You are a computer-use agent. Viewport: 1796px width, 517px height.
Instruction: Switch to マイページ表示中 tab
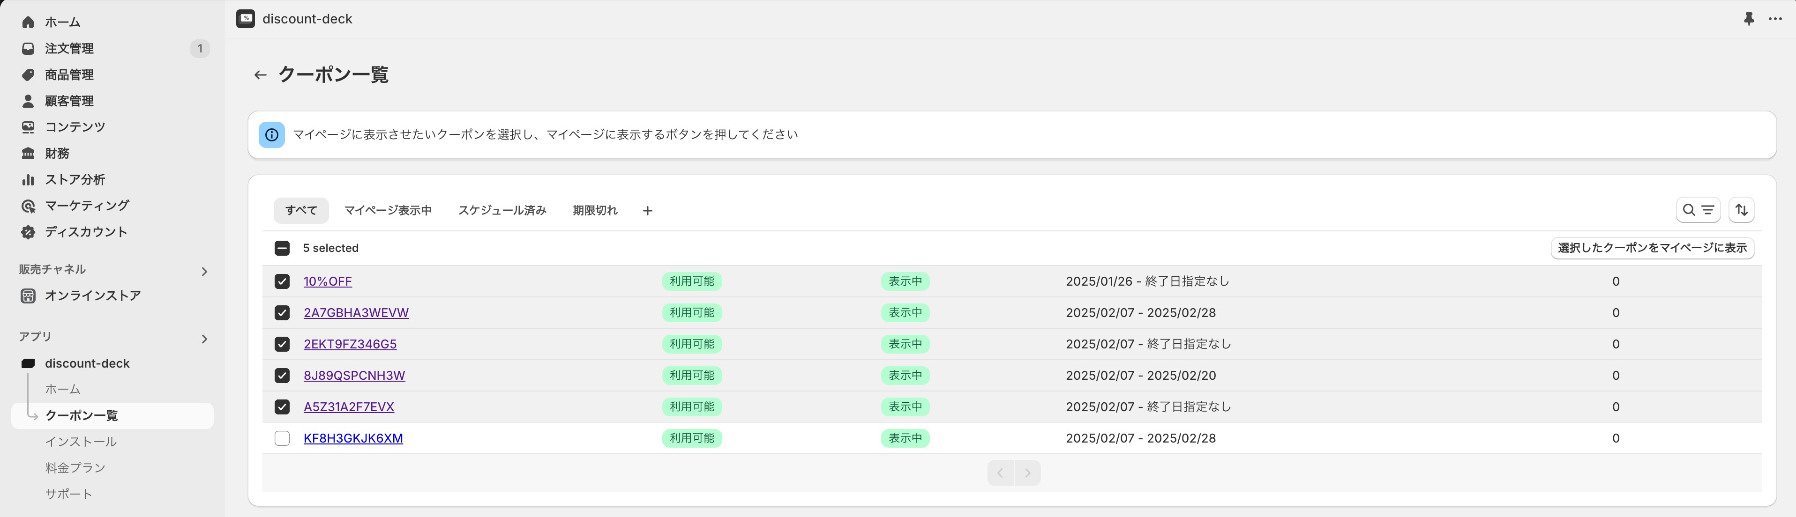[x=388, y=210]
